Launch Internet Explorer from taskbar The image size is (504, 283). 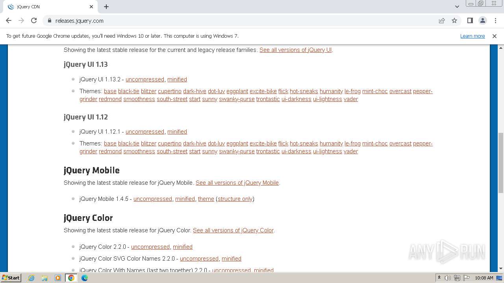31,278
